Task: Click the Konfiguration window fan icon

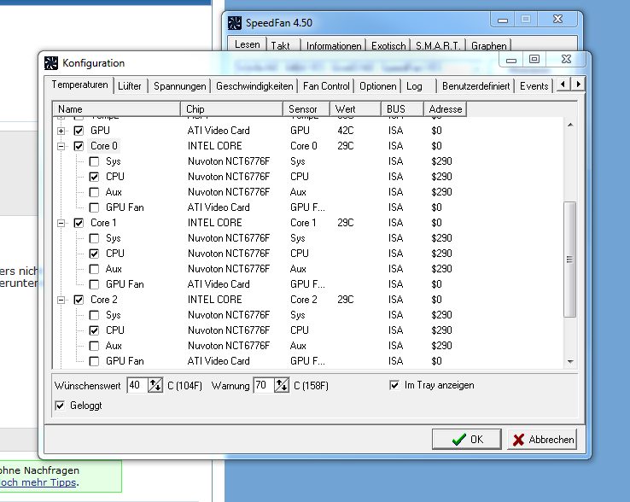Action: [x=51, y=63]
